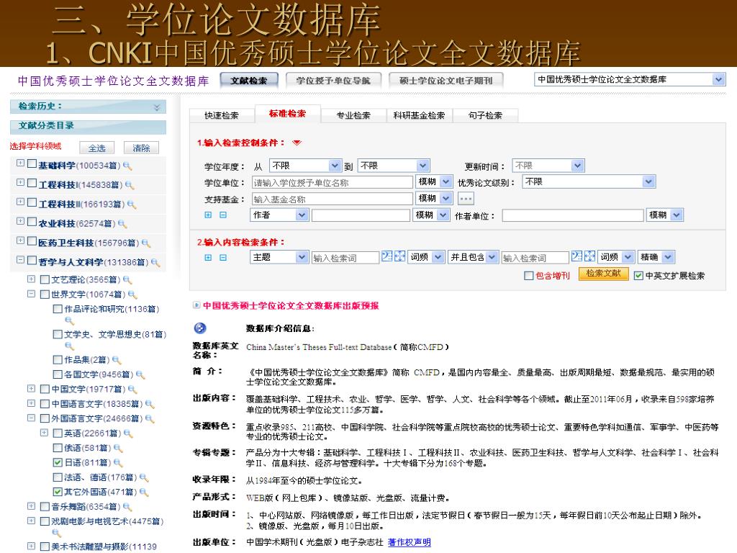Image resolution: width=737 pixels, height=553 pixels.
Task: Click the 清除 button
Action: pos(142,148)
